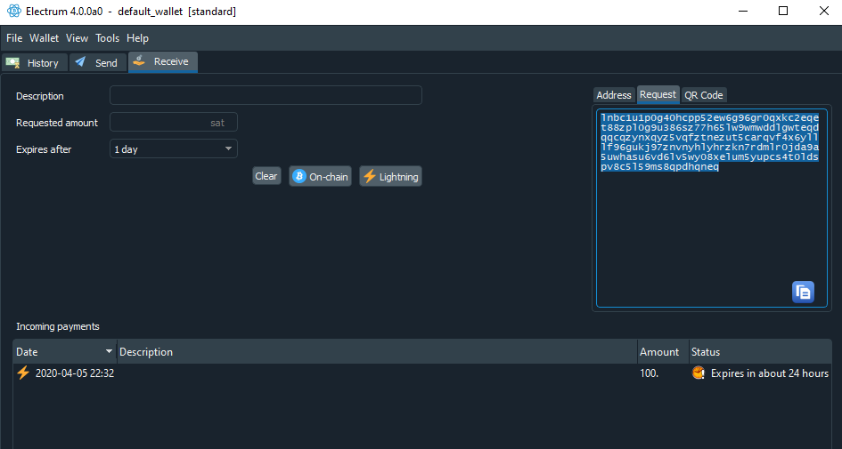Viewport: 842px width, 449px height.
Task: Click the Receive tab's hand icon
Action: 139,60
